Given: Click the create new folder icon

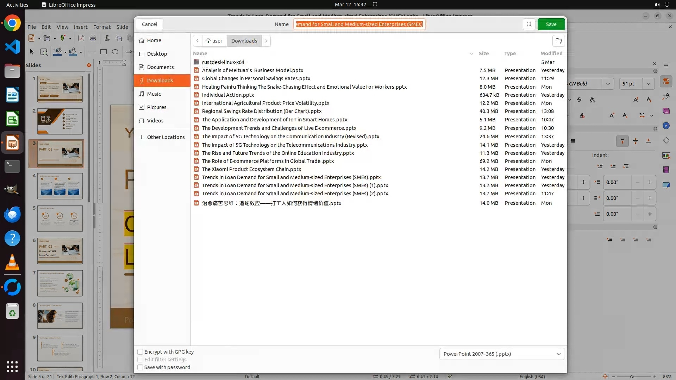Looking at the screenshot, I should click(558, 41).
